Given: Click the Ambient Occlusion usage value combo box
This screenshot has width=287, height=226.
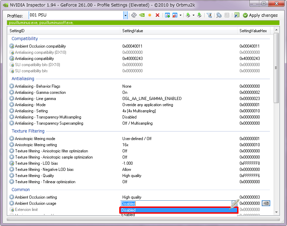Looking at the screenshot, I should [179, 203].
